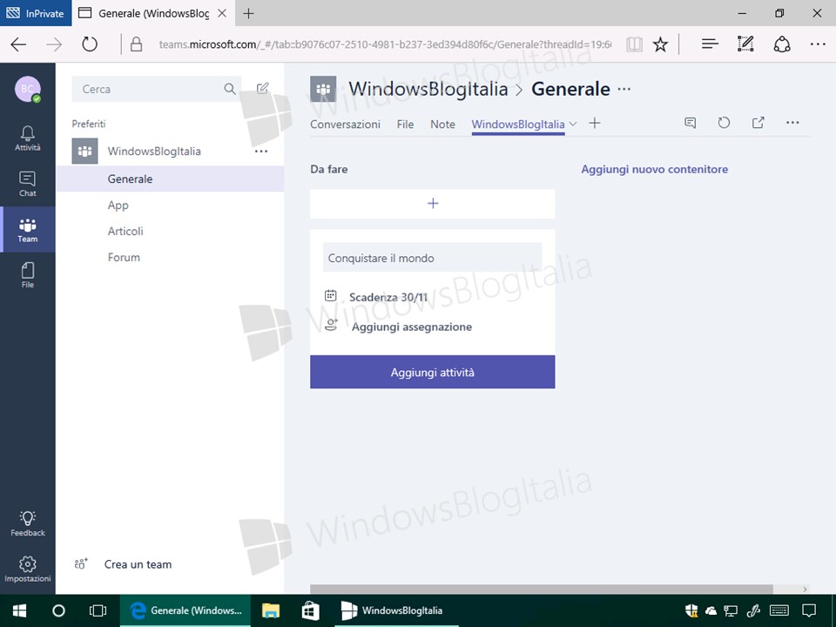Open Action Center notifications icon
836x627 pixels.
809,610
